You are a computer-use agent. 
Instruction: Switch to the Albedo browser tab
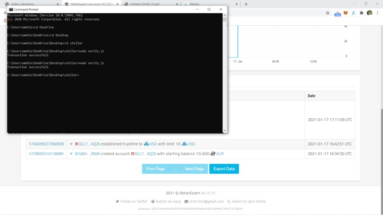point(210,4)
